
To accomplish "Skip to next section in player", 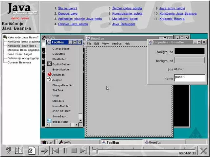I will click(83, 151).
